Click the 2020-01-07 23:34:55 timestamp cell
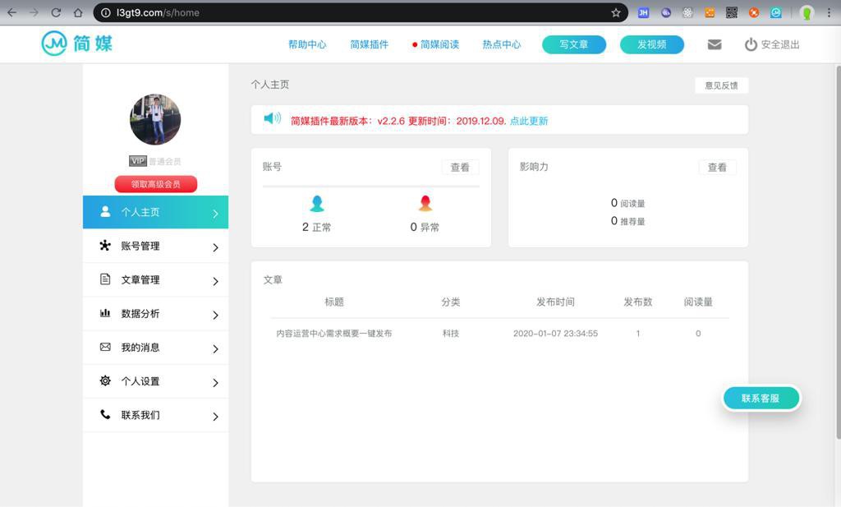The height and width of the screenshot is (507, 841). pyautogui.click(x=556, y=333)
